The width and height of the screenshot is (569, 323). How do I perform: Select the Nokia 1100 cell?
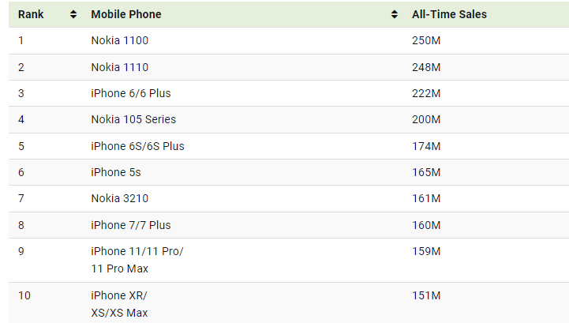pos(119,40)
